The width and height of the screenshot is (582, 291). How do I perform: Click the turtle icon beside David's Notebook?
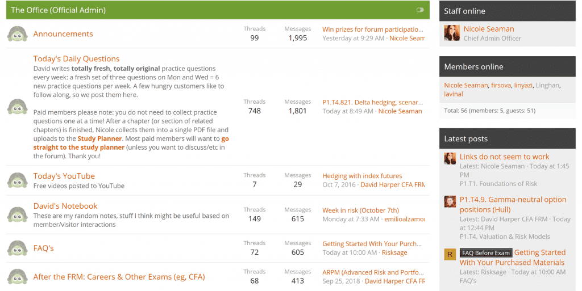[18, 215]
